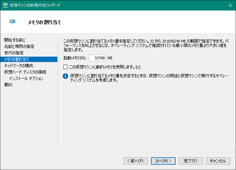Click the 仮想マシンの新規作成ウィザード window title
The width and height of the screenshot is (236, 170).
tap(35, 5)
